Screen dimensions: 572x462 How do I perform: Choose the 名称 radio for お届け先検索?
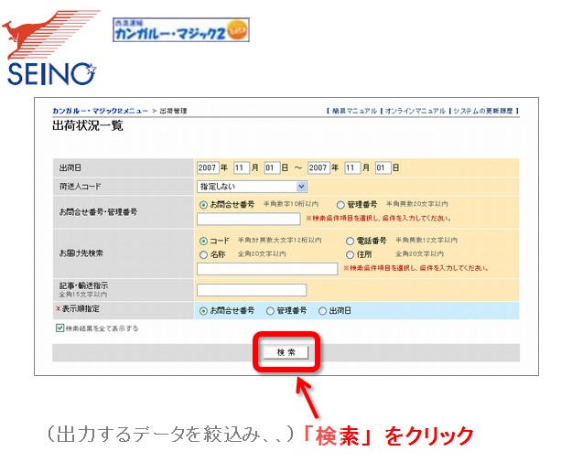203,254
